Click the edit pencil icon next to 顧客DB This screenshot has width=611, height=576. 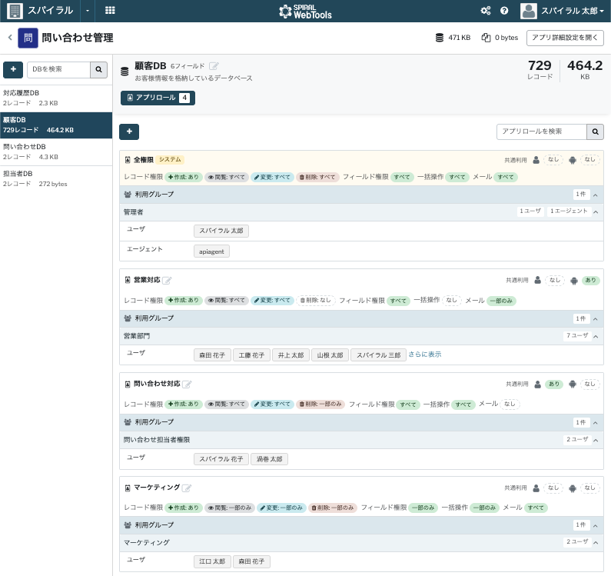(214, 66)
